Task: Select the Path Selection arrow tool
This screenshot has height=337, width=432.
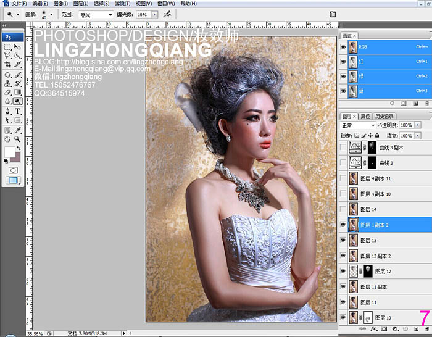Action: 7,120
